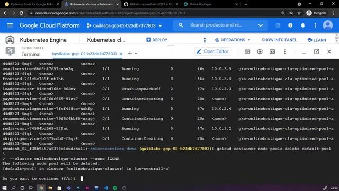
Task: Click the terminal prompt after 'Do you want to continue (Y/n)?'
Action: pyautogui.click(x=82, y=179)
